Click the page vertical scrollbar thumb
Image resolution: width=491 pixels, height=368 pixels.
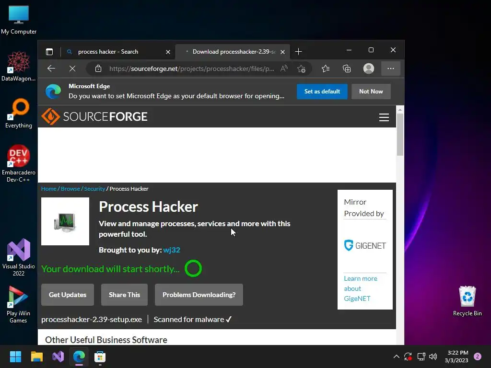pyautogui.click(x=400, y=135)
